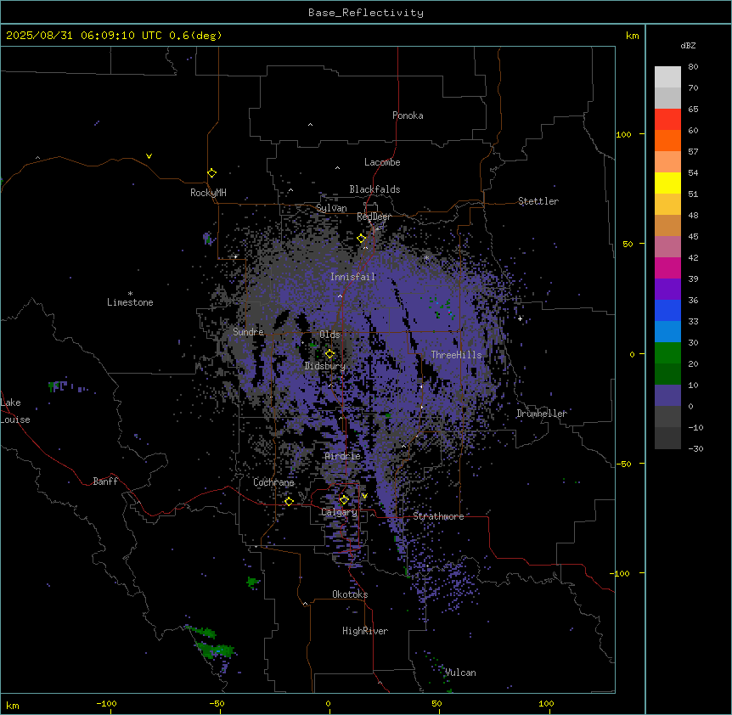Screen dimensions: 732x715
Task: Click the RedDeer city label
Action: point(374,217)
